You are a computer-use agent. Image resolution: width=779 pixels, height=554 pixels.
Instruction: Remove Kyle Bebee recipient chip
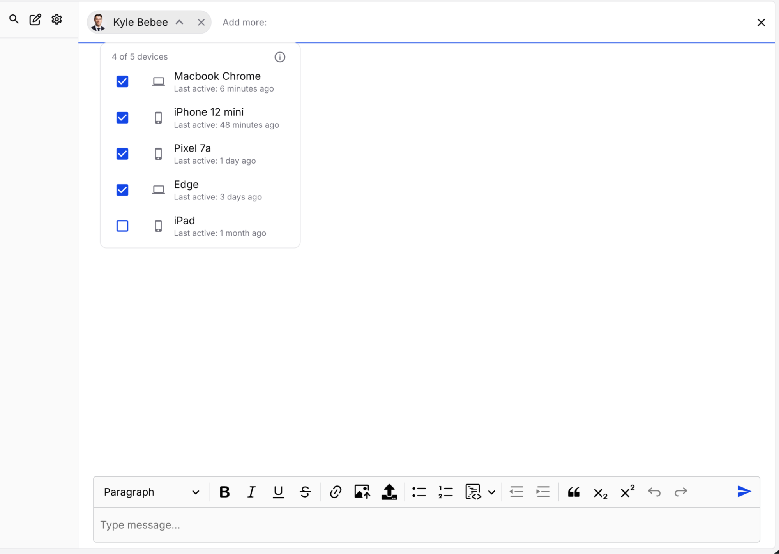point(201,23)
